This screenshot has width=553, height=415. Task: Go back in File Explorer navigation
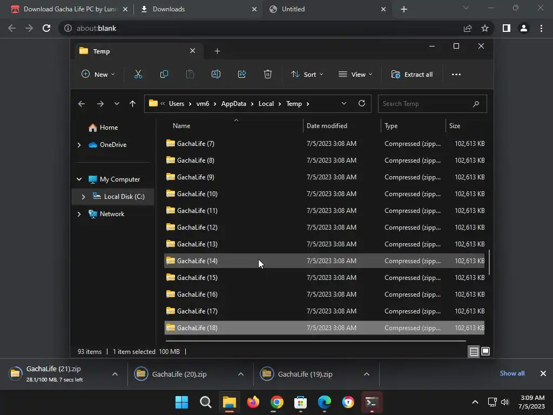coord(82,104)
